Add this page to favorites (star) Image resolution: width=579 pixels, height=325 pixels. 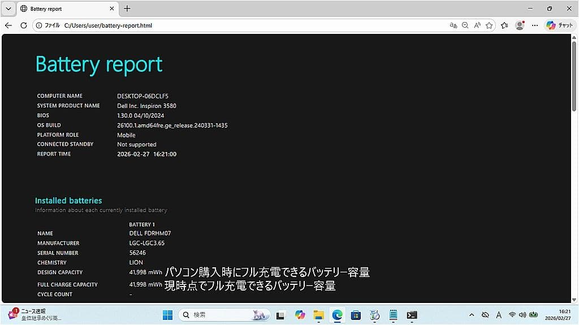coord(489,25)
